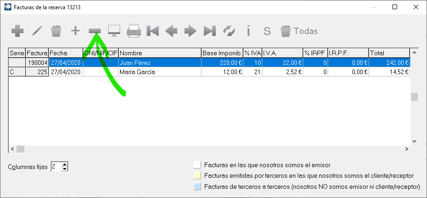This screenshot has width=427, height=198.
Task: Click the 14,52 € total cell
Action: [x=389, y=72]
